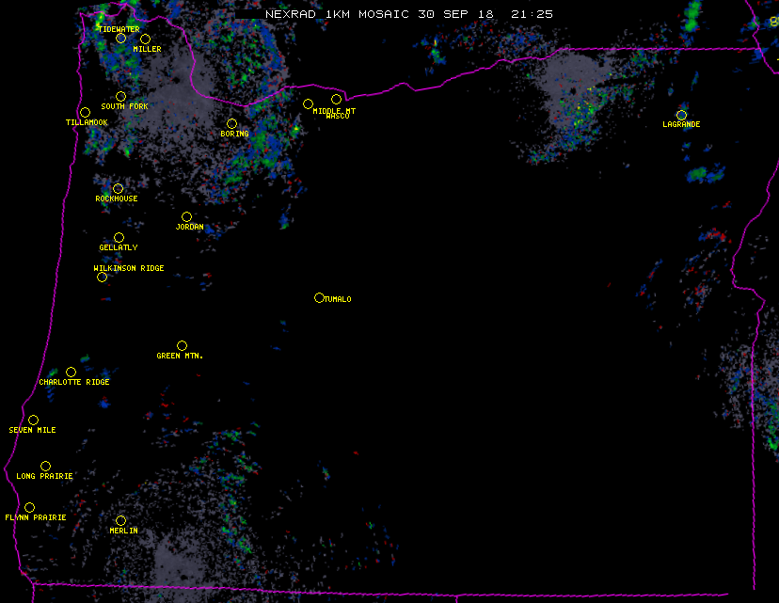Select the Miller station circle marker
The image size is (779, 603).
(145, 39)
